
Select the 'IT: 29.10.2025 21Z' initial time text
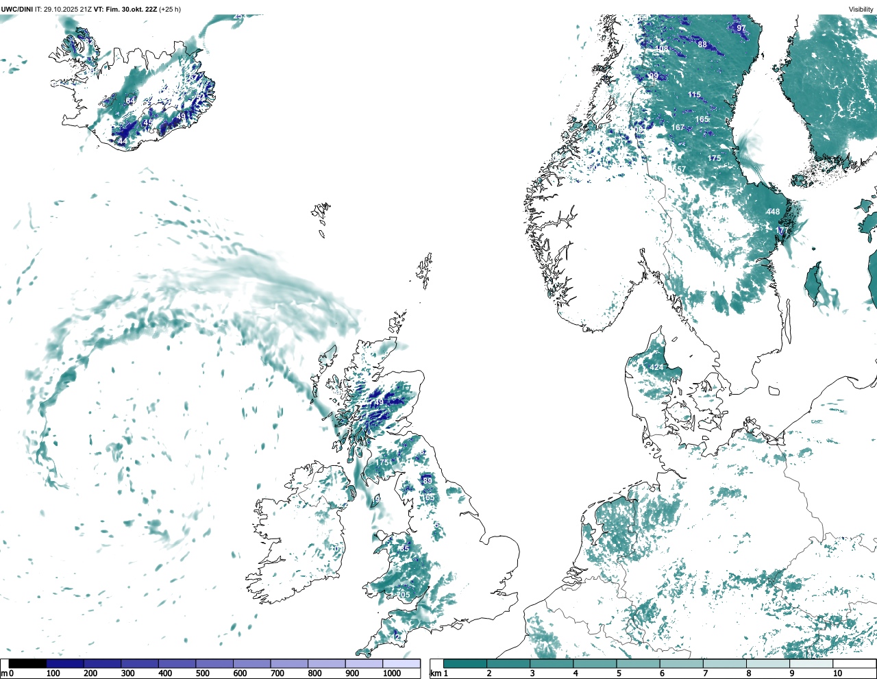coord(64,9)
